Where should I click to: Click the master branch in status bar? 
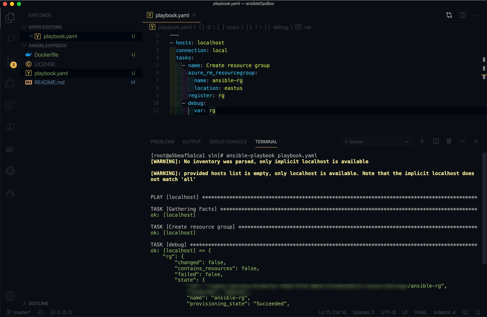tap(19, 312)
